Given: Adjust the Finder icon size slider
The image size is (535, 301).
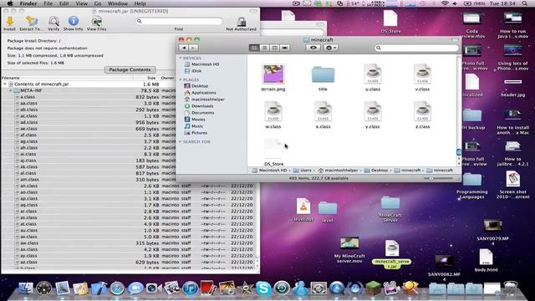Looking at the screenshot, I should 431,178.
